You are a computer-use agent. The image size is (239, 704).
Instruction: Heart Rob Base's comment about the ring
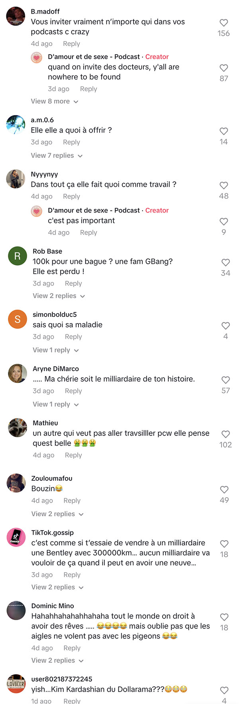click(225, 263)
